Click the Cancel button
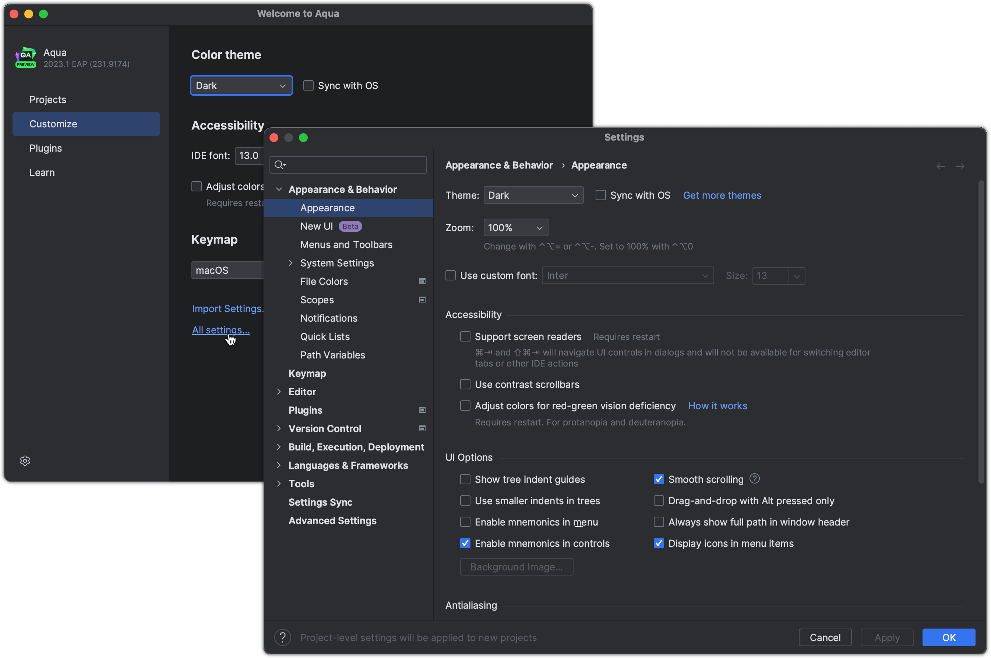 click(x=825, y=637)
